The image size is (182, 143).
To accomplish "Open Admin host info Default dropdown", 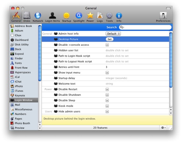I will pyautogui.click(x=113, y=34).
